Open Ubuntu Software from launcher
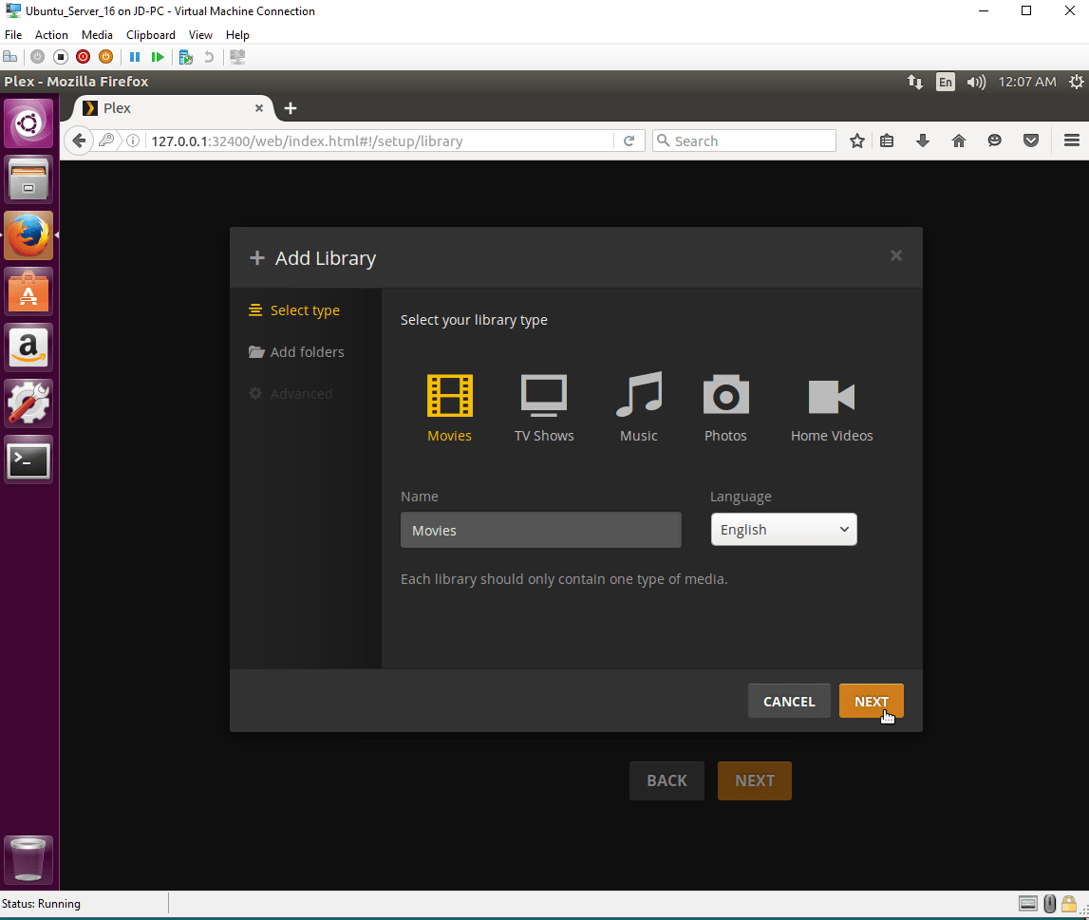The width and height of the screenshot is (1089, 920). click(28, 291)
